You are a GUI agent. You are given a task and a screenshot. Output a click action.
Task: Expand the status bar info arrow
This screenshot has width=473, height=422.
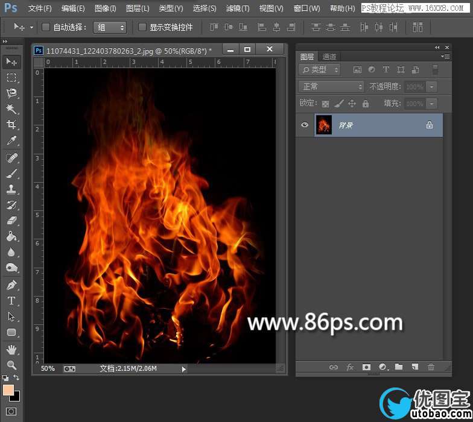tap(183, 369)
